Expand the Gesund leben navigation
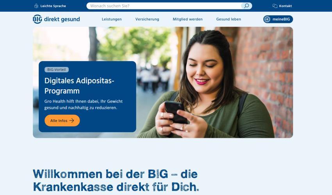The height and width of the screenshot is (195, 332). (228, 19)
